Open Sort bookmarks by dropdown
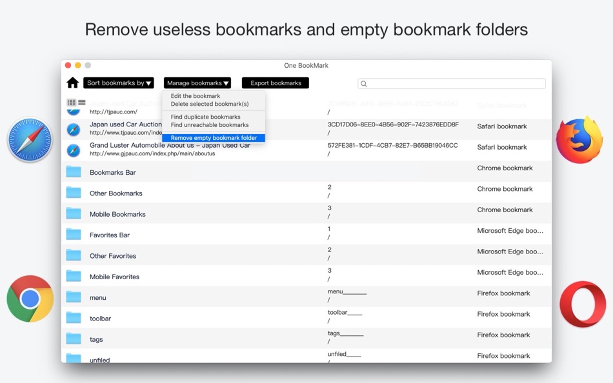The width and height of the screenshot is (613, 383). (119, 83)
